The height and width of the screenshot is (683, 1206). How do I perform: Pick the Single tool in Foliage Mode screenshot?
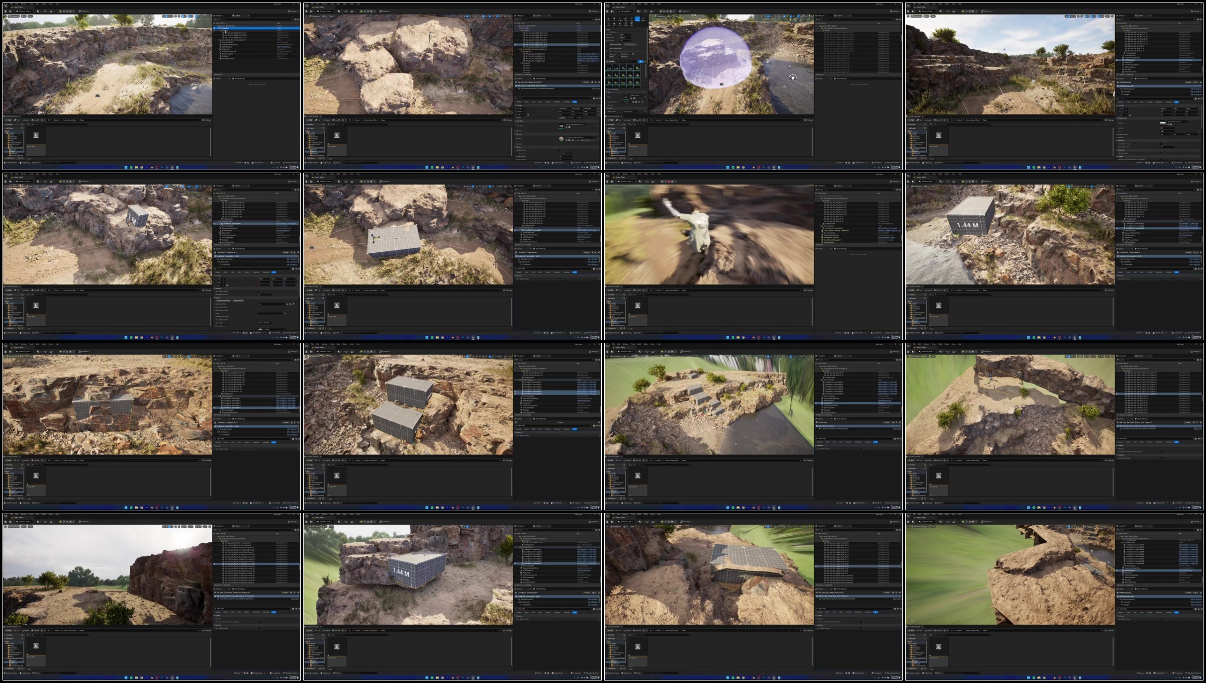coord(608,23)
